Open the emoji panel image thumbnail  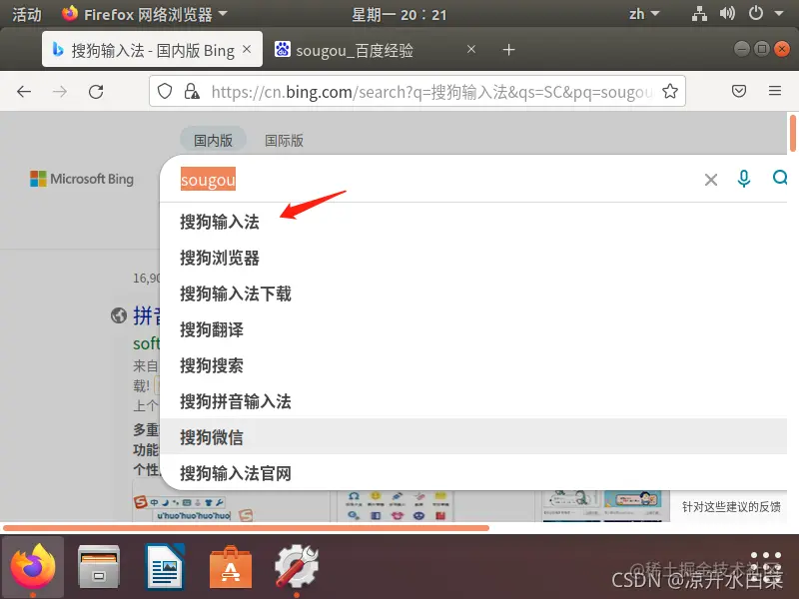point(397,506)
